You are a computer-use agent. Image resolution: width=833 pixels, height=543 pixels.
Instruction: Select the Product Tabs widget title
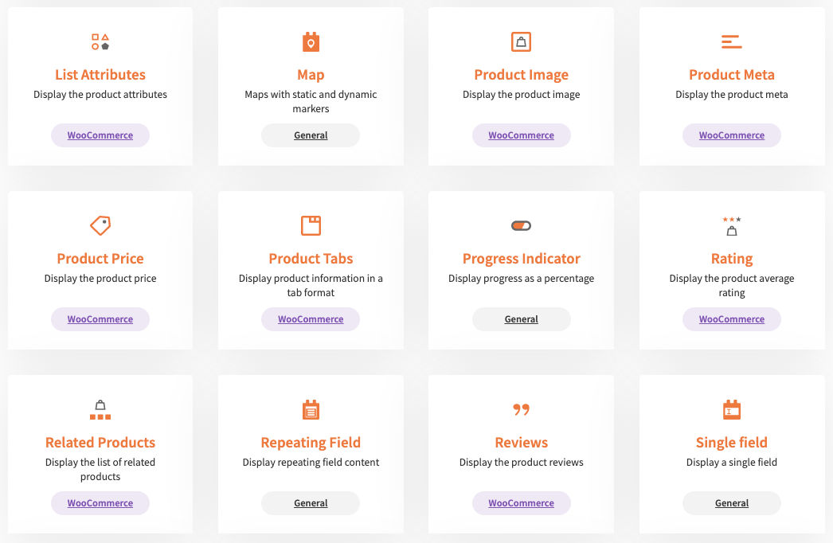(311, 258)
